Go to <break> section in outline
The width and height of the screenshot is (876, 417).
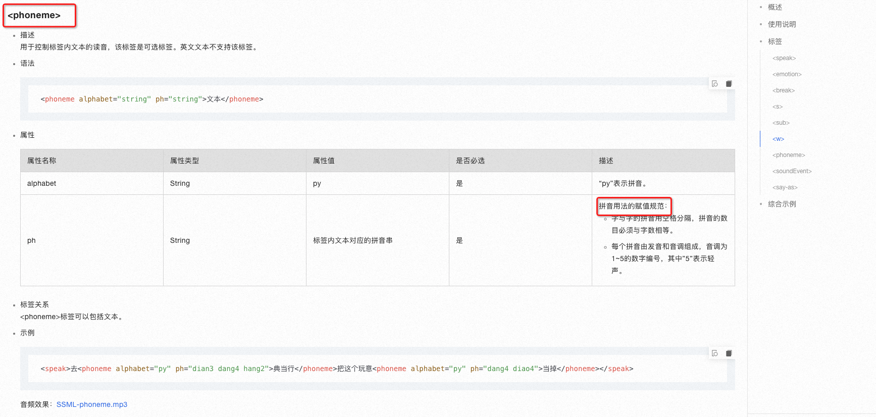click(x=784, y=90)
